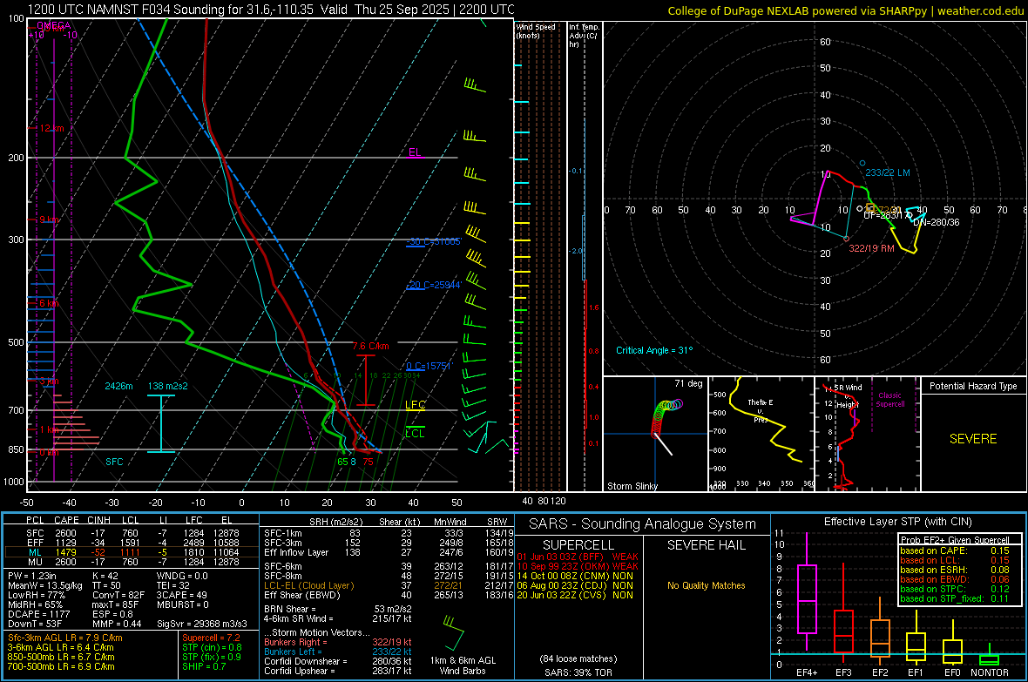
Task: Click the Inf. Temp. Adv. panel header
Action: 584,36
